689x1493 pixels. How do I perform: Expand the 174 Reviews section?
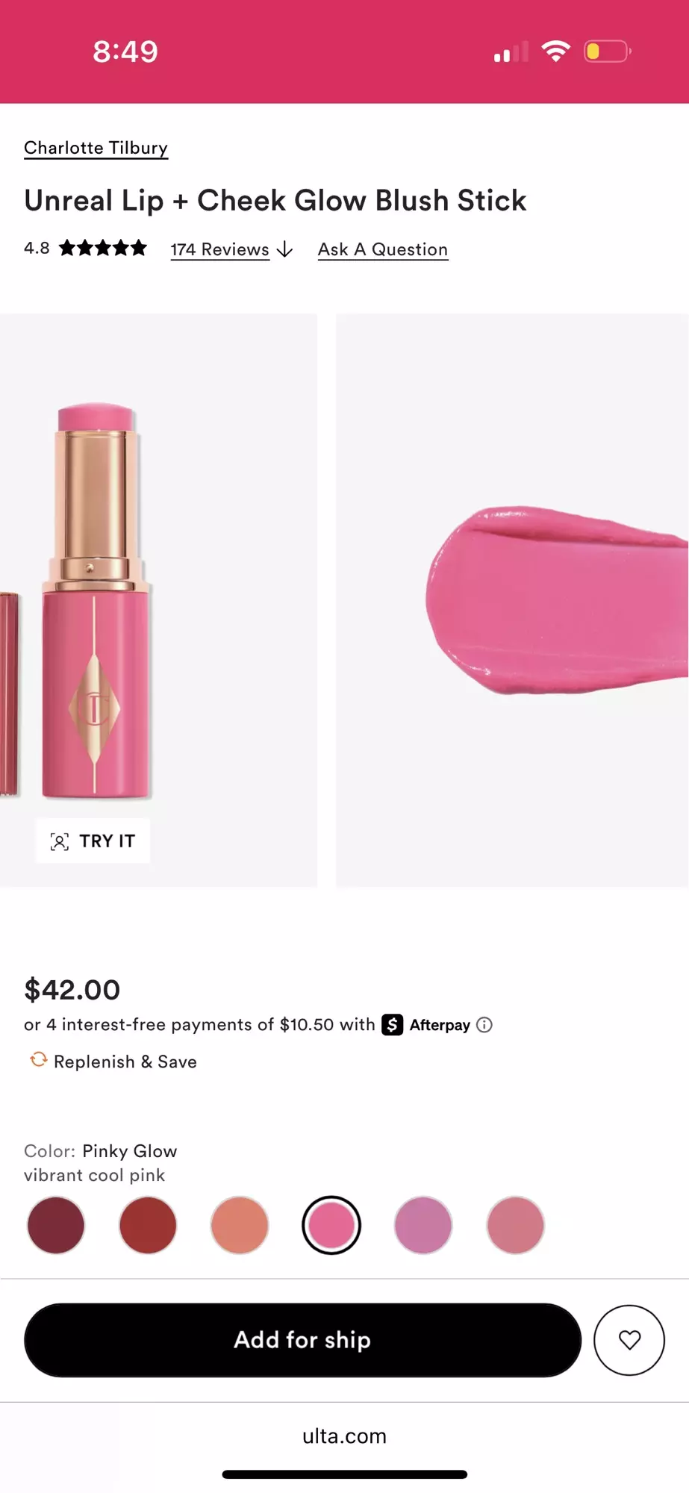pyautogui.click(x=219, y=249)
